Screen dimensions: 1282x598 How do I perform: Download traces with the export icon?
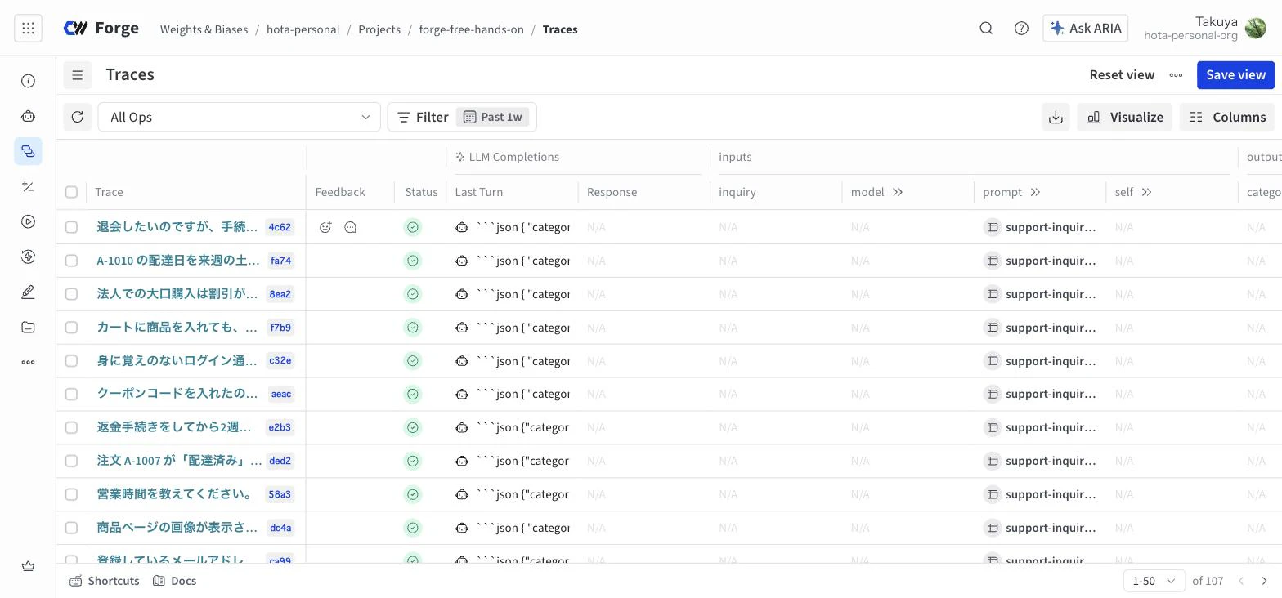coord(1056,117)
